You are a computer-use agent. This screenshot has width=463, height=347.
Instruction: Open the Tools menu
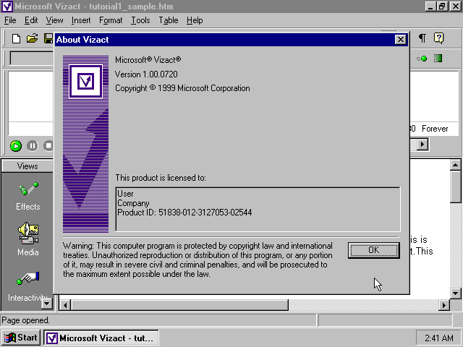[140, 20]
